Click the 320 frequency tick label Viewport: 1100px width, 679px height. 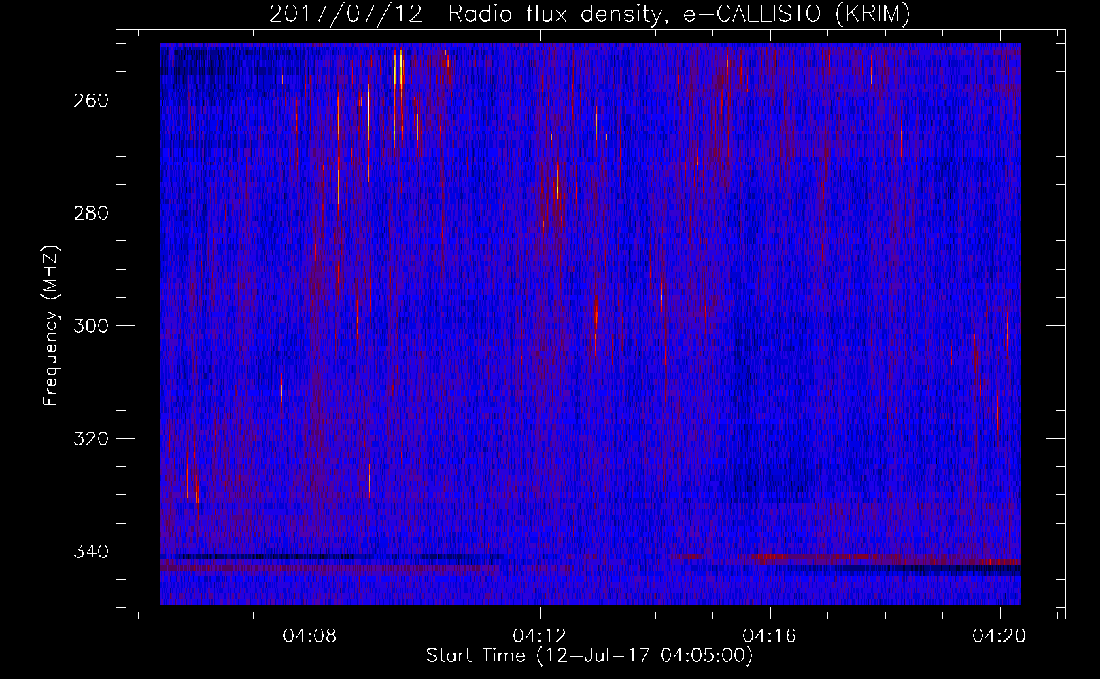(90, 439)
